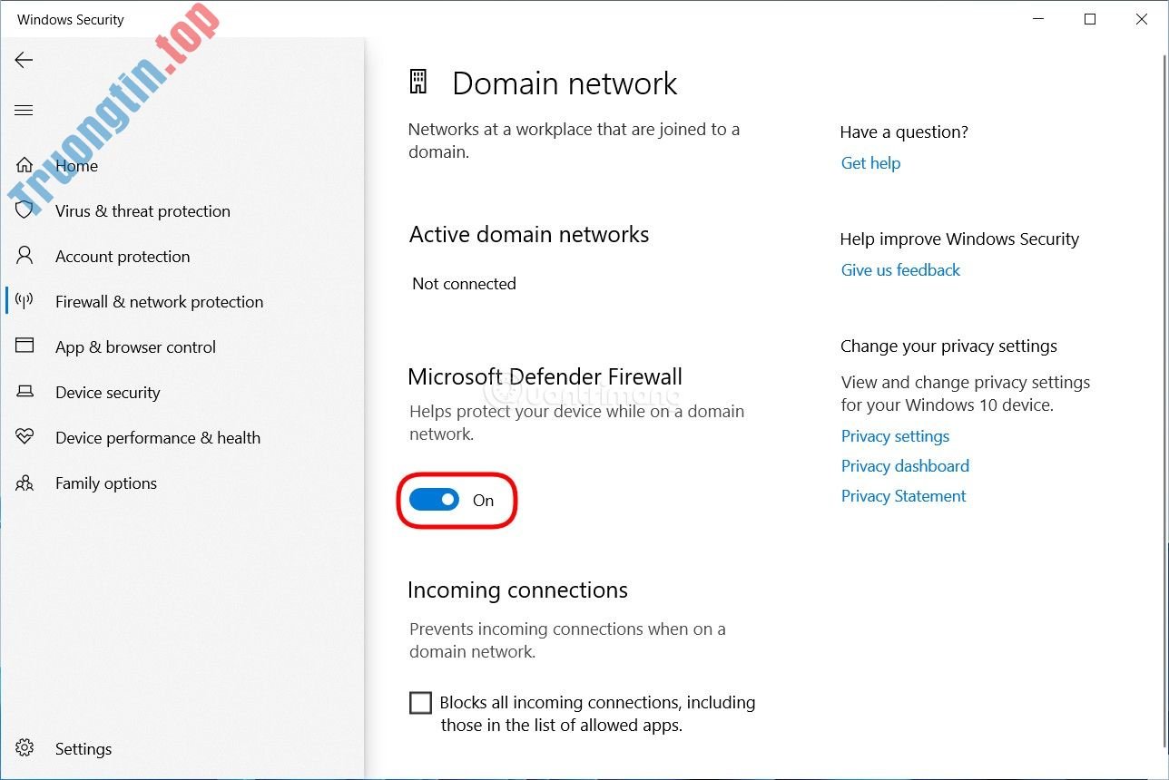Select Device performance & health in the sidebar
Viewport: 1169px width, 780px height.
pos(157,437)
